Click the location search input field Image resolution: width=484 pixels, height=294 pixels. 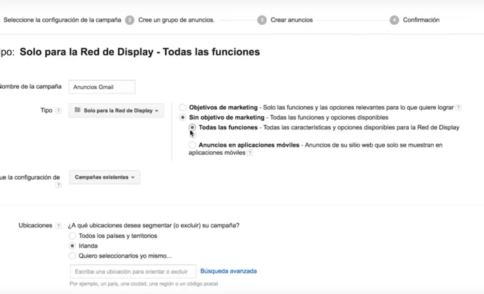tap(133, 272)
